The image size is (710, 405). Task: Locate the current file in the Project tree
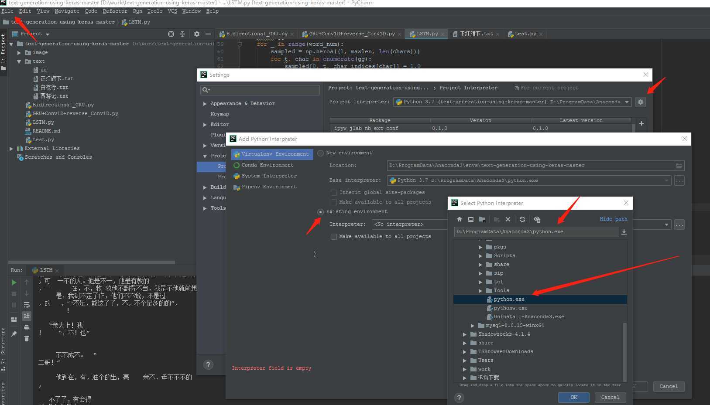pos(171,34)
